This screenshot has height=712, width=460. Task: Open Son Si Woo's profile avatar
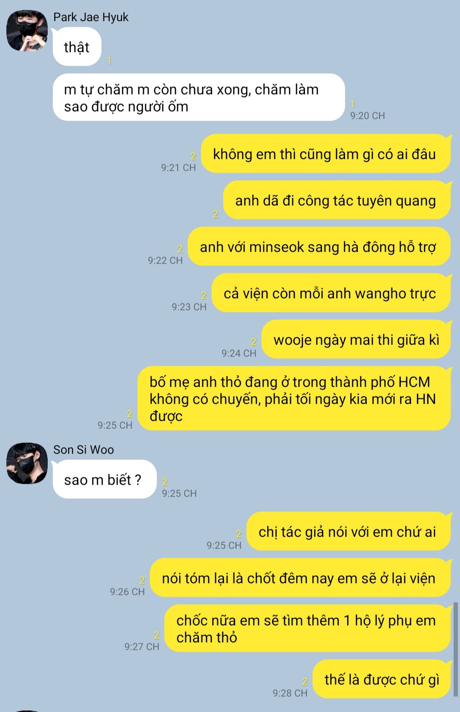(x=27, y=463)
